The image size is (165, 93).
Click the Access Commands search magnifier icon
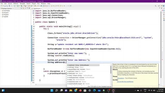click(x=155, y=6)
